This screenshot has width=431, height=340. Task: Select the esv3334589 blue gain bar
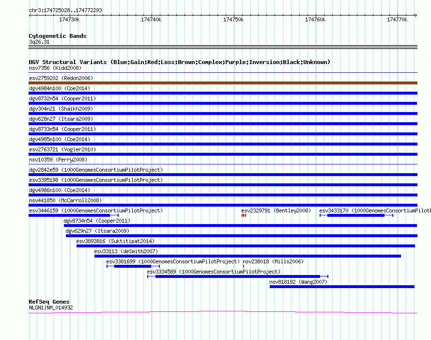238,276
